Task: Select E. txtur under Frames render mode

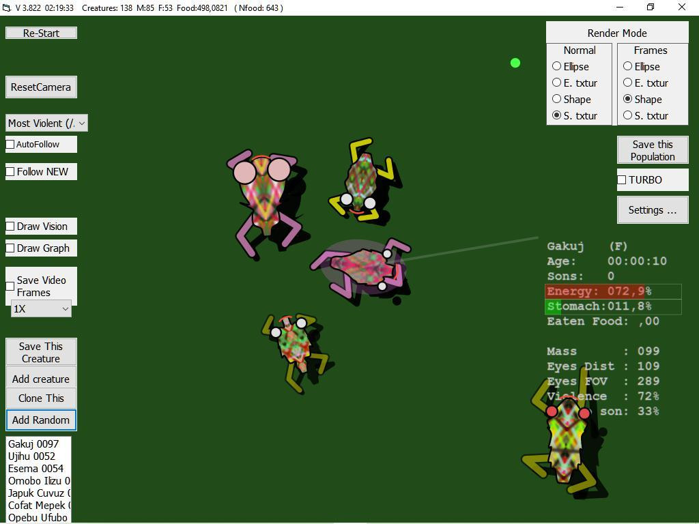Action: click(627, 83)
